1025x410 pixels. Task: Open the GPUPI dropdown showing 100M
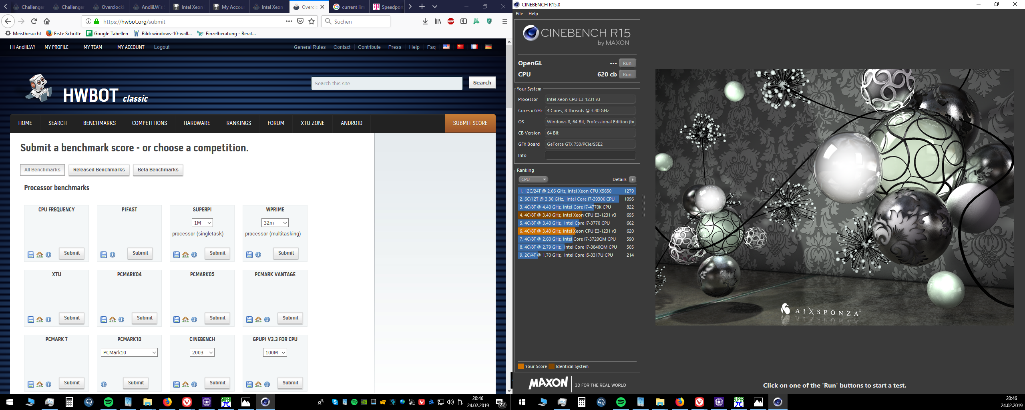[x=275, y=352]
